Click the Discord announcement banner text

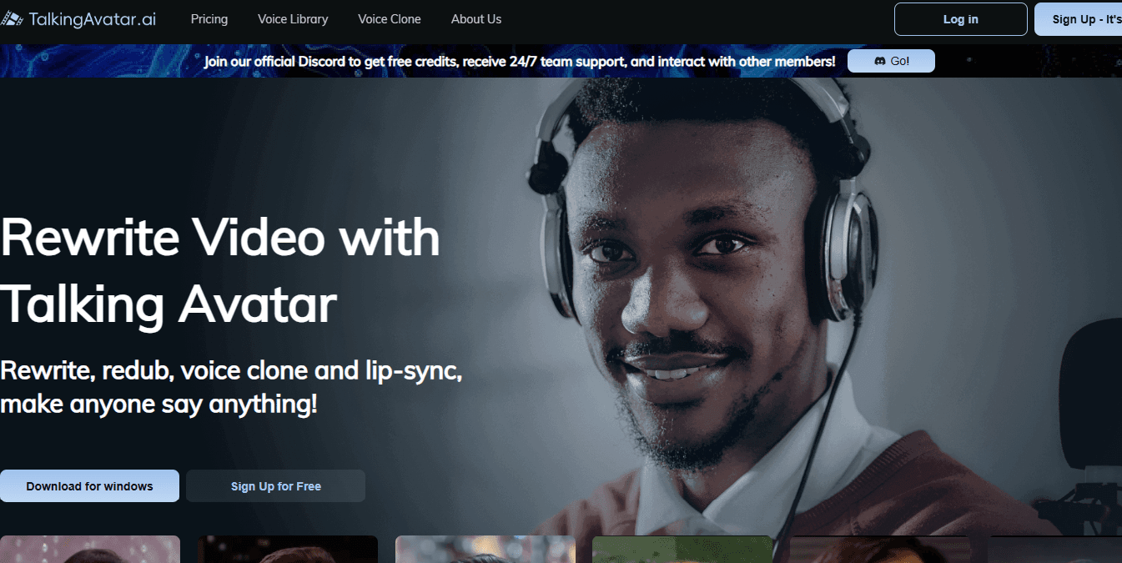click(519, 62)
